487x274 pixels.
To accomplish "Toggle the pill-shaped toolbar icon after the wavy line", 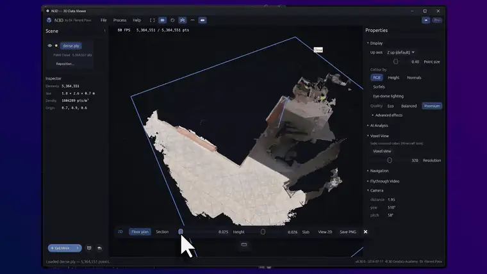I will 202,20.
